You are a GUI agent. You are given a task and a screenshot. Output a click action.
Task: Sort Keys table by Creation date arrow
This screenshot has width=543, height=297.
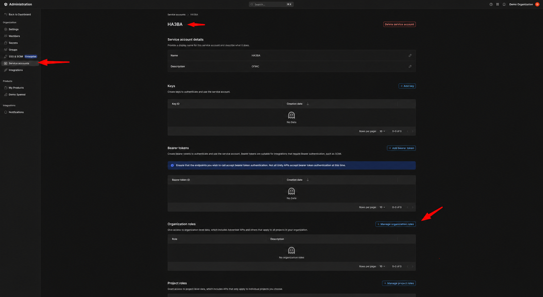[x=308, y=104]
